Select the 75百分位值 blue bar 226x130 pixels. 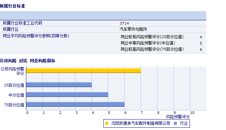point(75,104)
